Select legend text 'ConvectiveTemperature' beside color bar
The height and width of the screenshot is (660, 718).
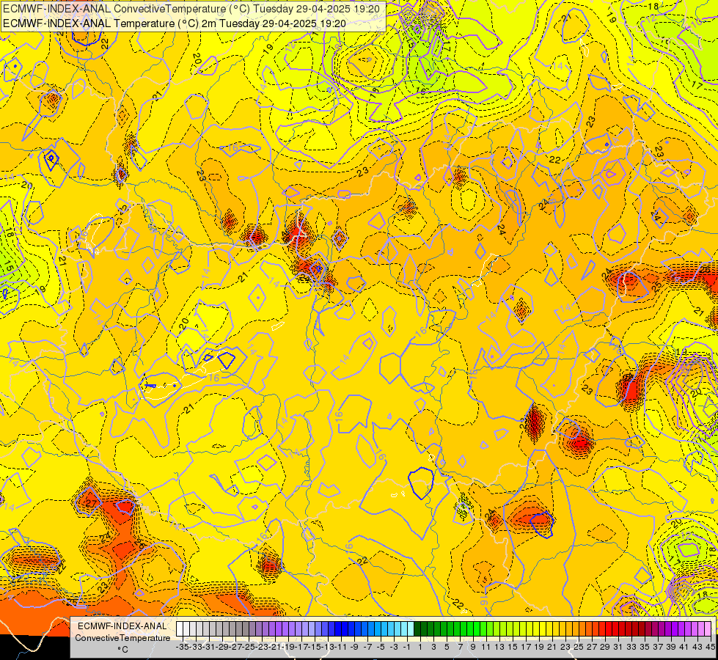pyautogui.click(x=122, y=637)
